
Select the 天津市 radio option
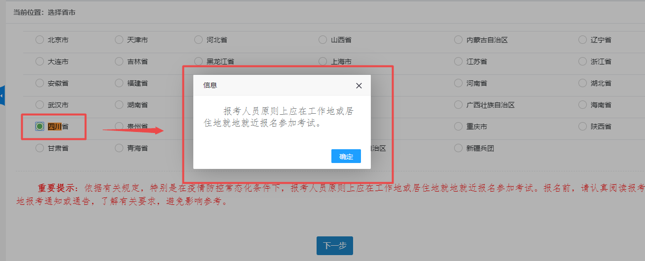(119, 40)
